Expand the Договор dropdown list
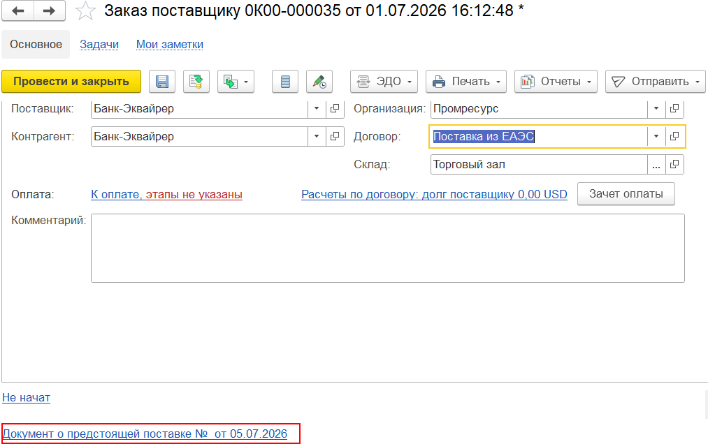The height and width of the screenshot is (444, 708). pyautogui.click(x=656, y=137)
